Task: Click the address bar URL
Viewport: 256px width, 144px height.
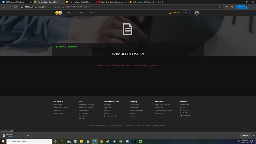Action: click(x=57, y=7)
